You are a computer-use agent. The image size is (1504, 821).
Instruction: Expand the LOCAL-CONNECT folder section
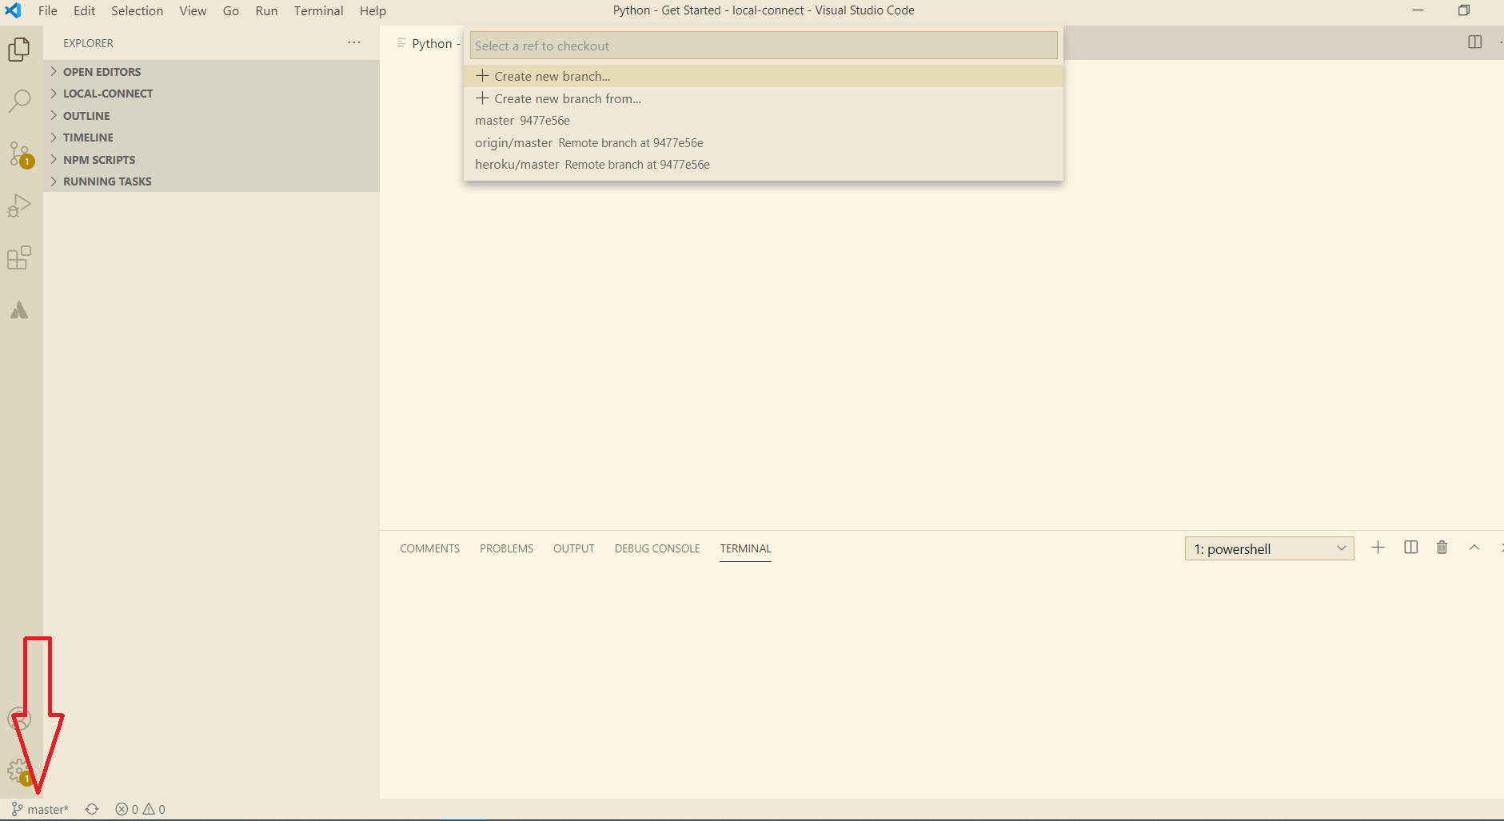pos(211,94)
